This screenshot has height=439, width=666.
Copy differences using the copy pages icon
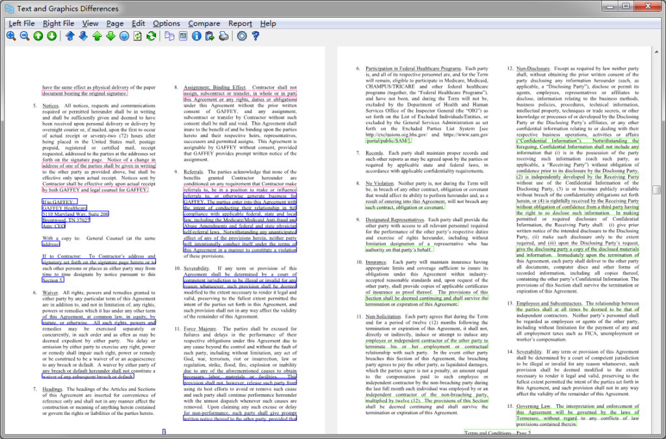click(168, 36)
